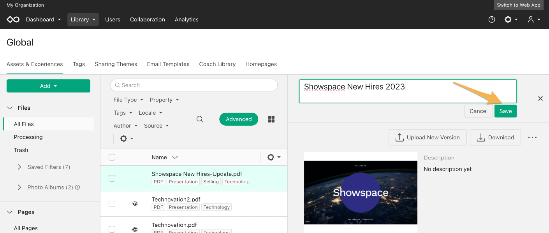Select the Assets & Experiences tab
This screenshot has width=549, height=233.
pos(35,64)
